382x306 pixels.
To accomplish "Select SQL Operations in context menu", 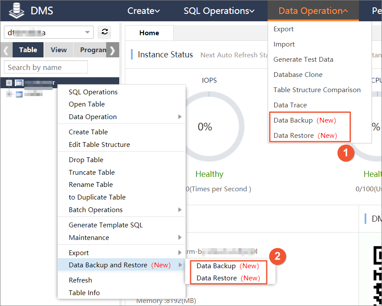I will 93,92.
